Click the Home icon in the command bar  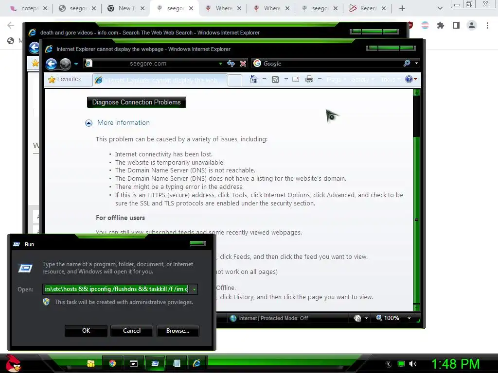coord(253,79)
